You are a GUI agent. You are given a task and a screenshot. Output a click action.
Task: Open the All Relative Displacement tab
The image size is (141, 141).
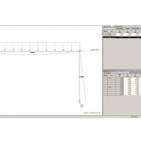[x=120, y=73]
